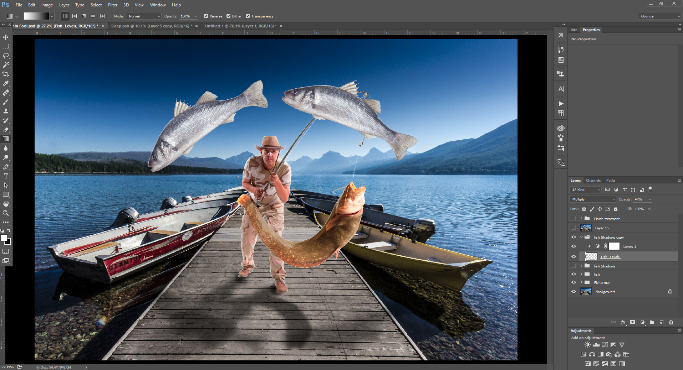Activate the Zoom tool
This screenshot has width=683, height=370.
6,213
